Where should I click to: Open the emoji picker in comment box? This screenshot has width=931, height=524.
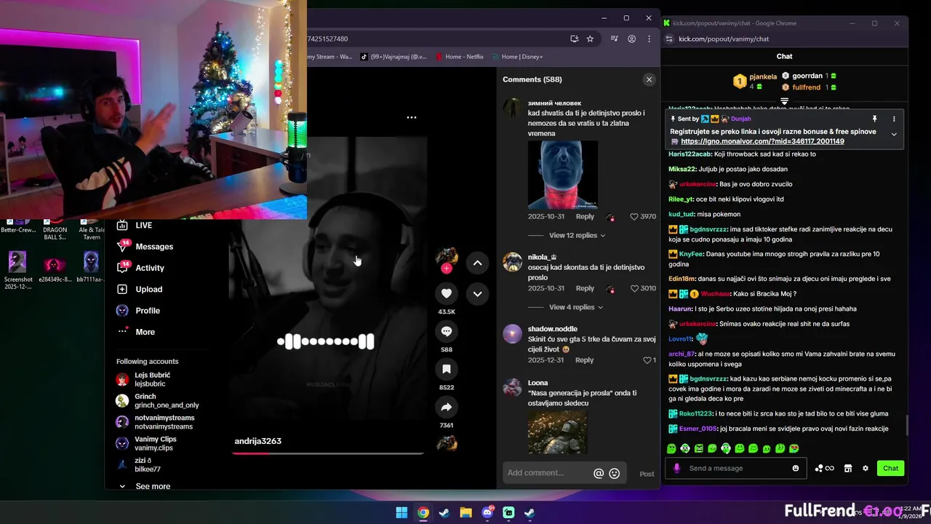click(615, 473)
